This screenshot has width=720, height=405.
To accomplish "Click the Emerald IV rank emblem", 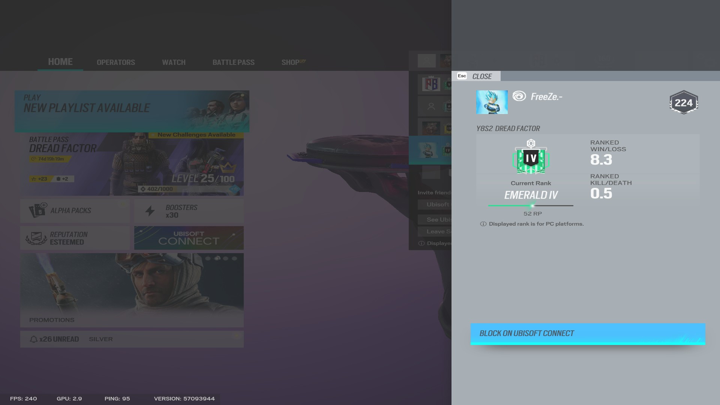I will point(531,157).
